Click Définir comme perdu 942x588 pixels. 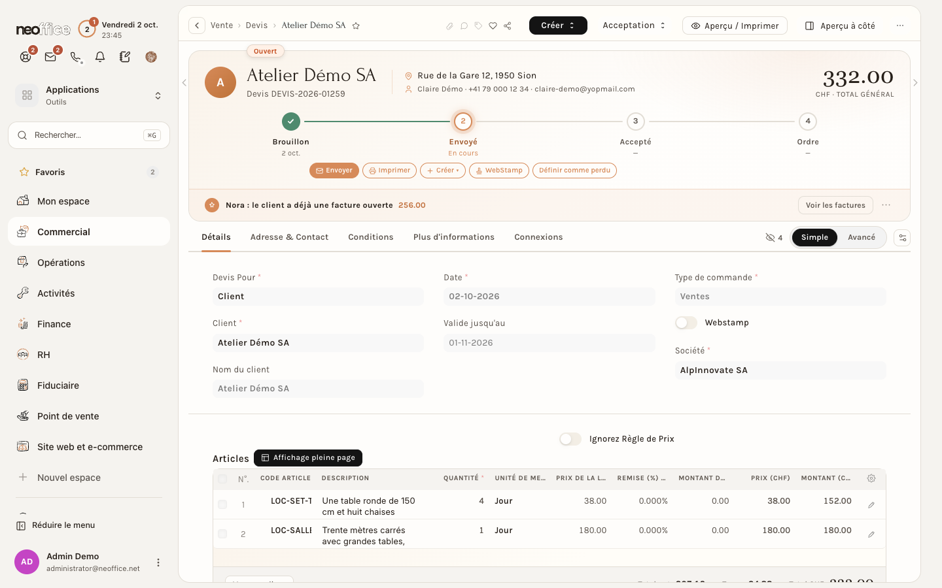point(574,171)
